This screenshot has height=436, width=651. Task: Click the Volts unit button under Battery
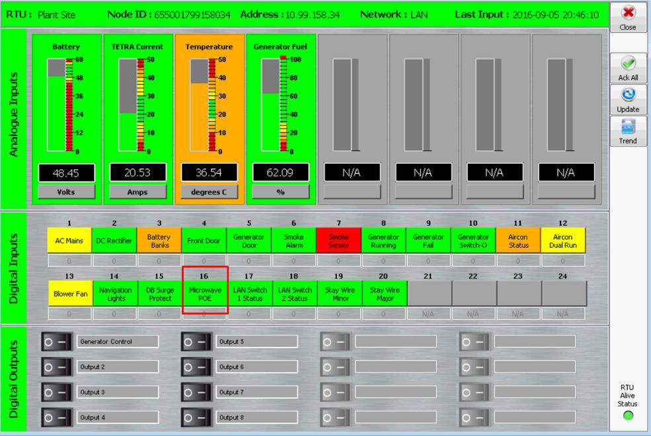(64, 192)
